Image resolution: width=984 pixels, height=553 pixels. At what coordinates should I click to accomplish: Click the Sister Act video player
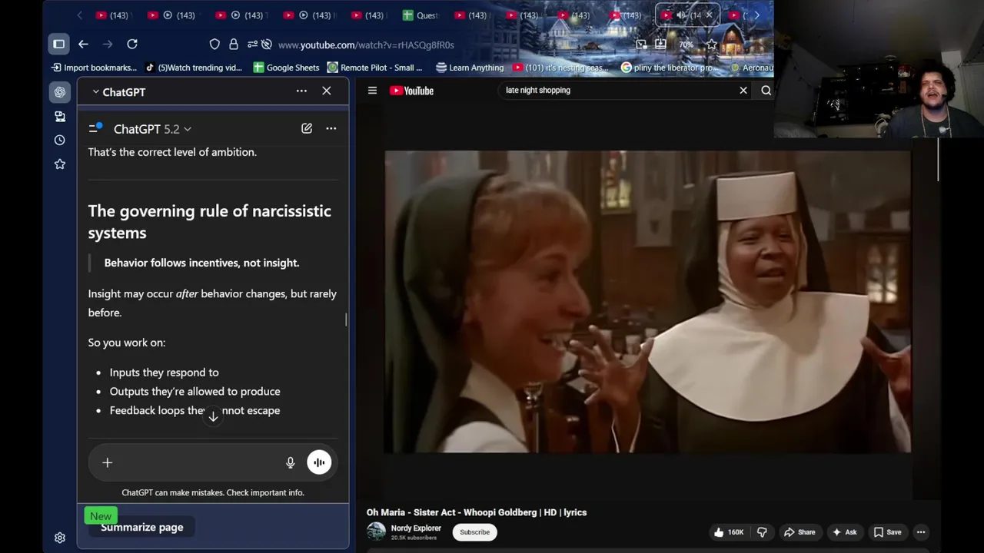point(647,302)
